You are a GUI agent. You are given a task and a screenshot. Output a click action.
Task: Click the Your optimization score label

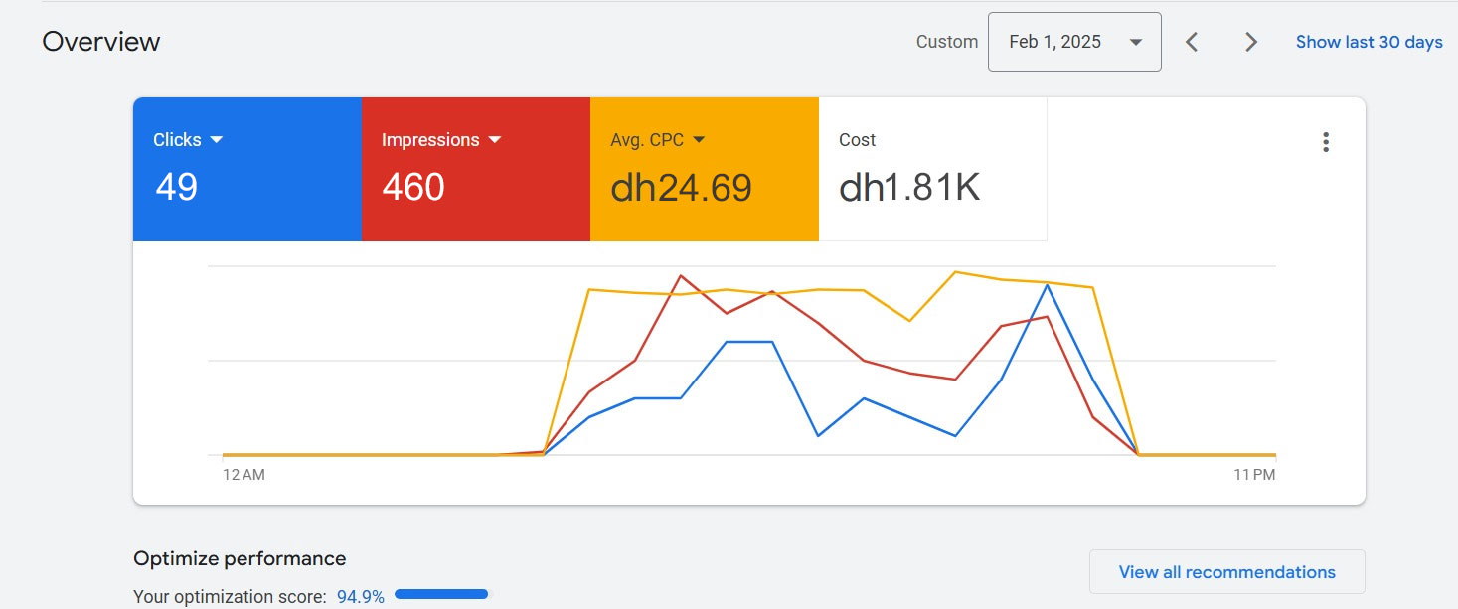[x=230, y=597]
